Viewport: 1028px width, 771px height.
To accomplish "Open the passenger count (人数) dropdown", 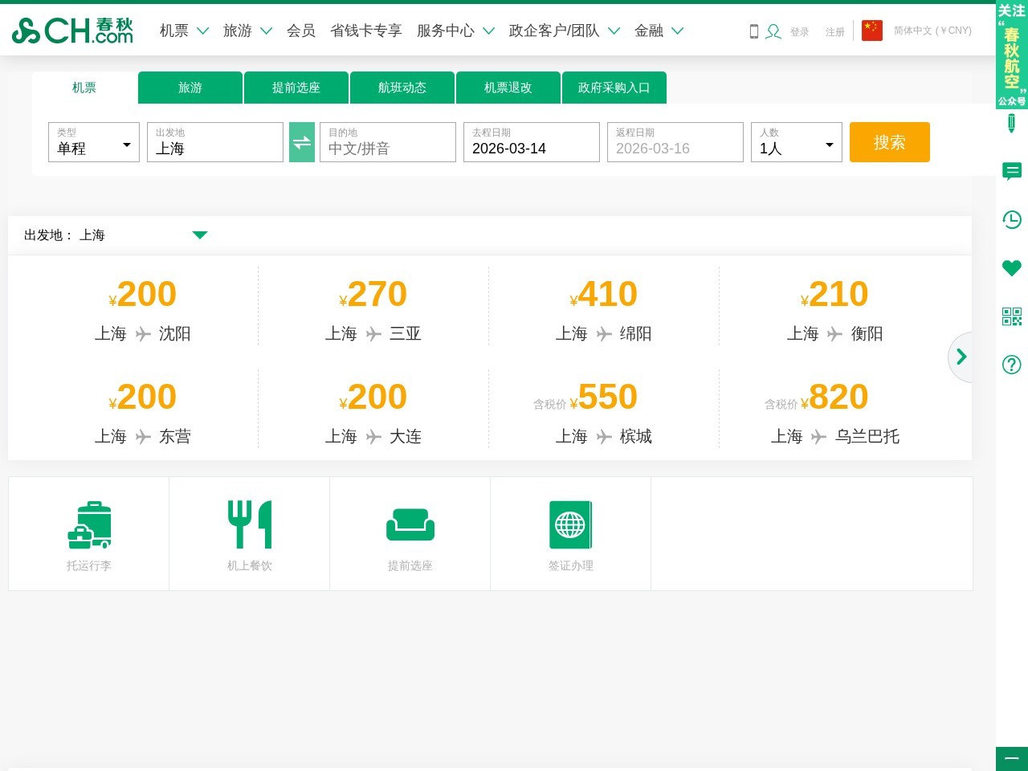I will point(830,145).
